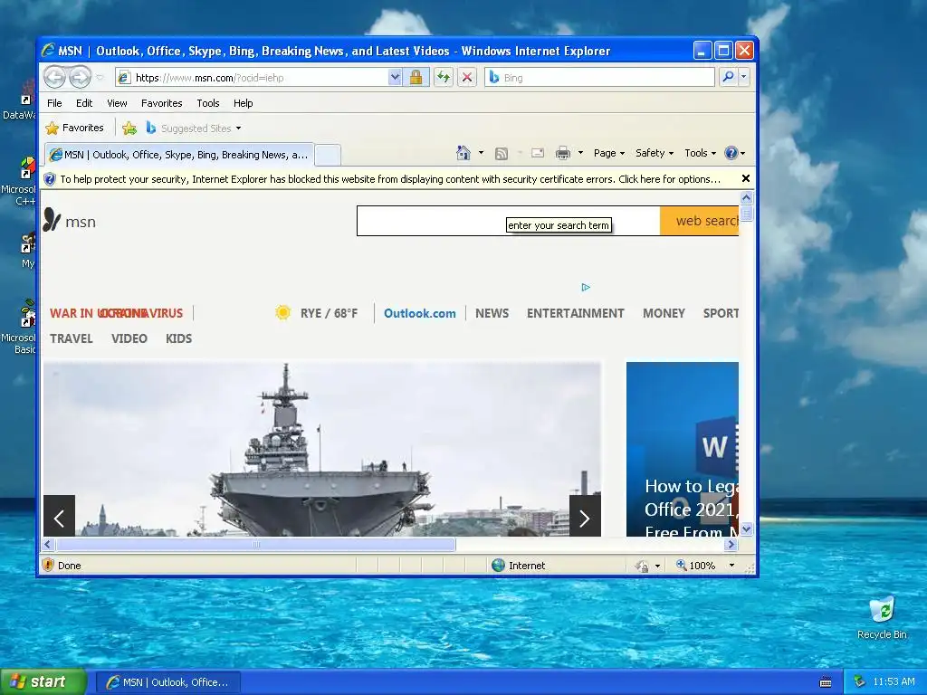Screen dimensions: 927x695
Task: Click the AdChoices triangle icon
Action: [586, 287]
